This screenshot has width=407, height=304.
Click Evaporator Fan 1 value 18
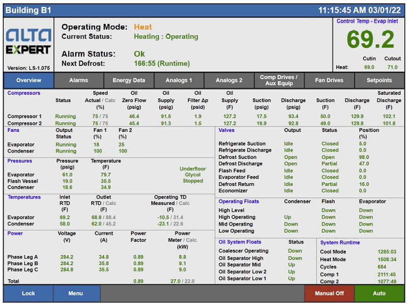point(96,144)
